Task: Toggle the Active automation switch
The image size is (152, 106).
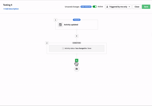Action: point(95,7)
